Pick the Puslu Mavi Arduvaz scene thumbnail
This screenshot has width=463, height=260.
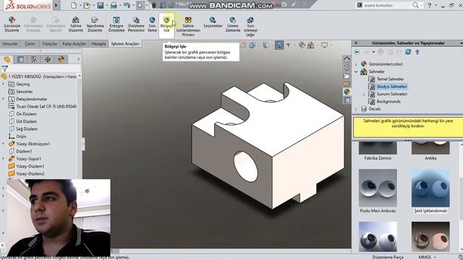pyautogui.click(x=378, y=188)
